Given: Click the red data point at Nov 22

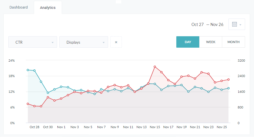Looking at the screenshot, I should coord(202,72).
